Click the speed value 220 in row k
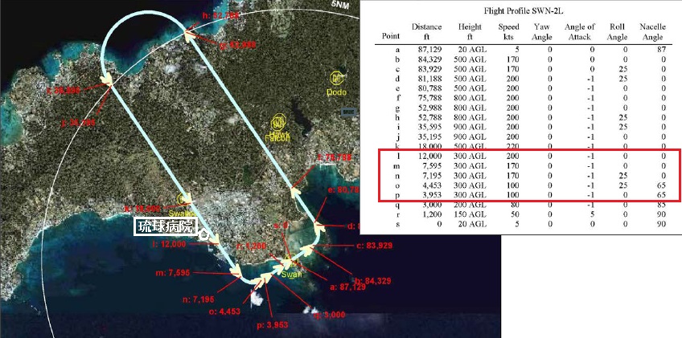Image resolution: width=682 pixels, height=338 pixels. pos(513,147)
